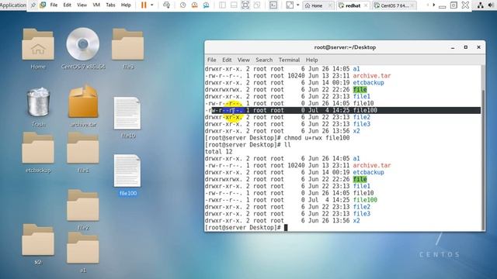
Task: Click the terminal prompt cursor on last line
Action: 286,227
